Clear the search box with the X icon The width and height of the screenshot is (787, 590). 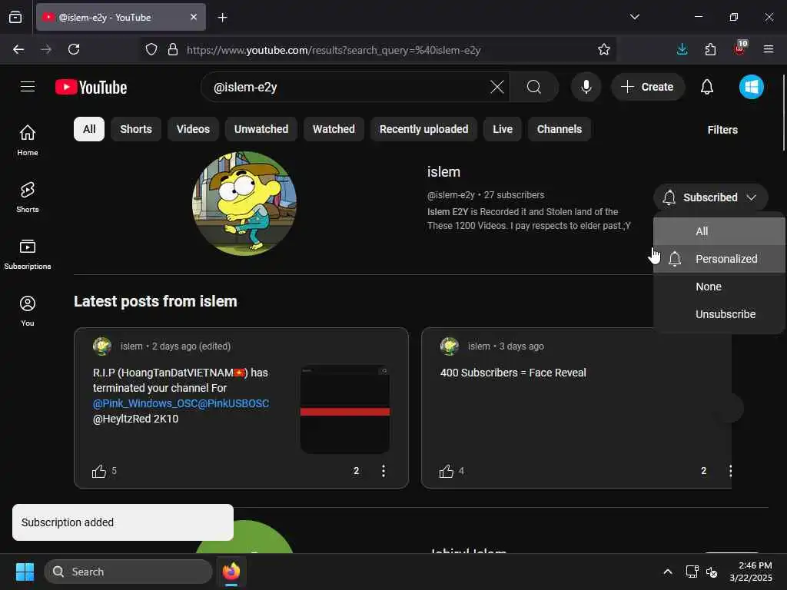point(497,87)
